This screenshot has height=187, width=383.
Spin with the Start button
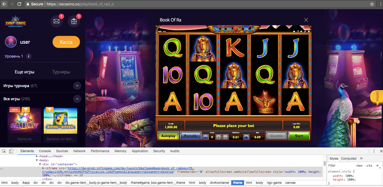click(299, 136)
